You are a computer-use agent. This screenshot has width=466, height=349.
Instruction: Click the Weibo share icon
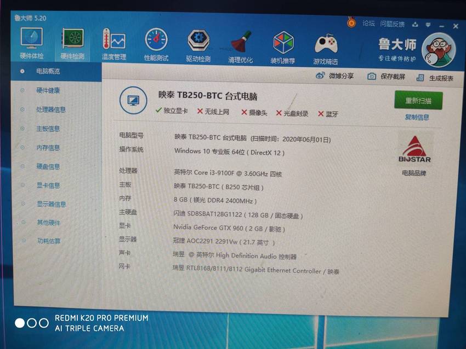pyautogui.click(x=320, y=75)
